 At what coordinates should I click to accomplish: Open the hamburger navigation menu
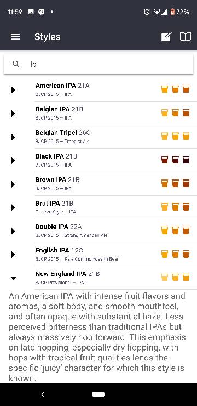[15, 37]
